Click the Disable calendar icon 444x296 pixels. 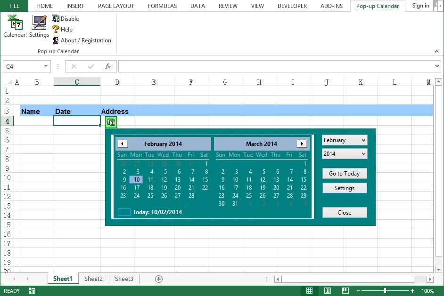pos(56,19)
